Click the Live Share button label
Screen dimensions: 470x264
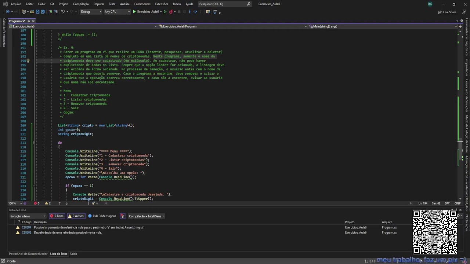click(x=450, y=12)
